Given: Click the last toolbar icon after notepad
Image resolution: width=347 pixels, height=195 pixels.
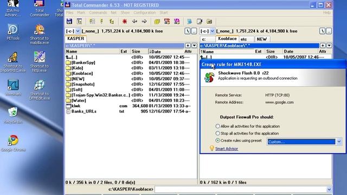Looking at the screenshot, I should [209, 21].
